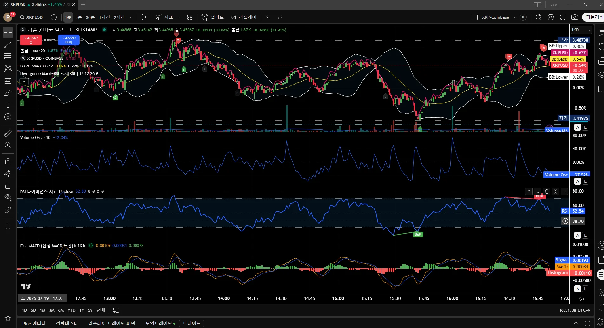This screenshot has width=604, height=328.
Task: Toggle auto scale A on RSI pane
Action: coord(578,235)
